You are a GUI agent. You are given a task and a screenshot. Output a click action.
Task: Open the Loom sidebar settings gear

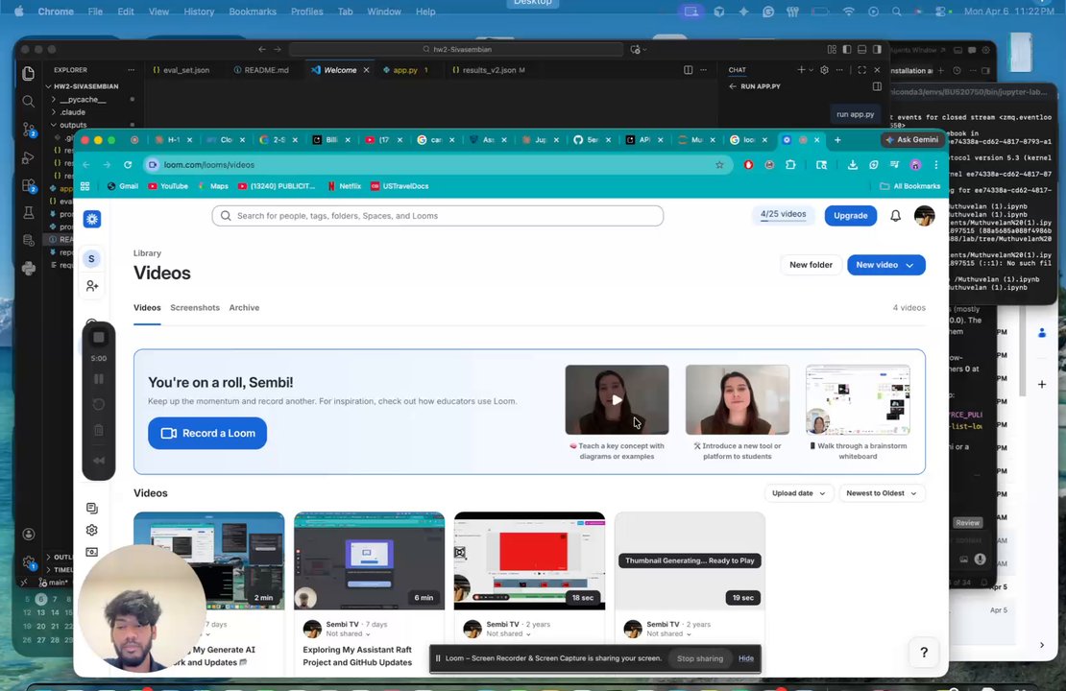[x=92, y=530]
